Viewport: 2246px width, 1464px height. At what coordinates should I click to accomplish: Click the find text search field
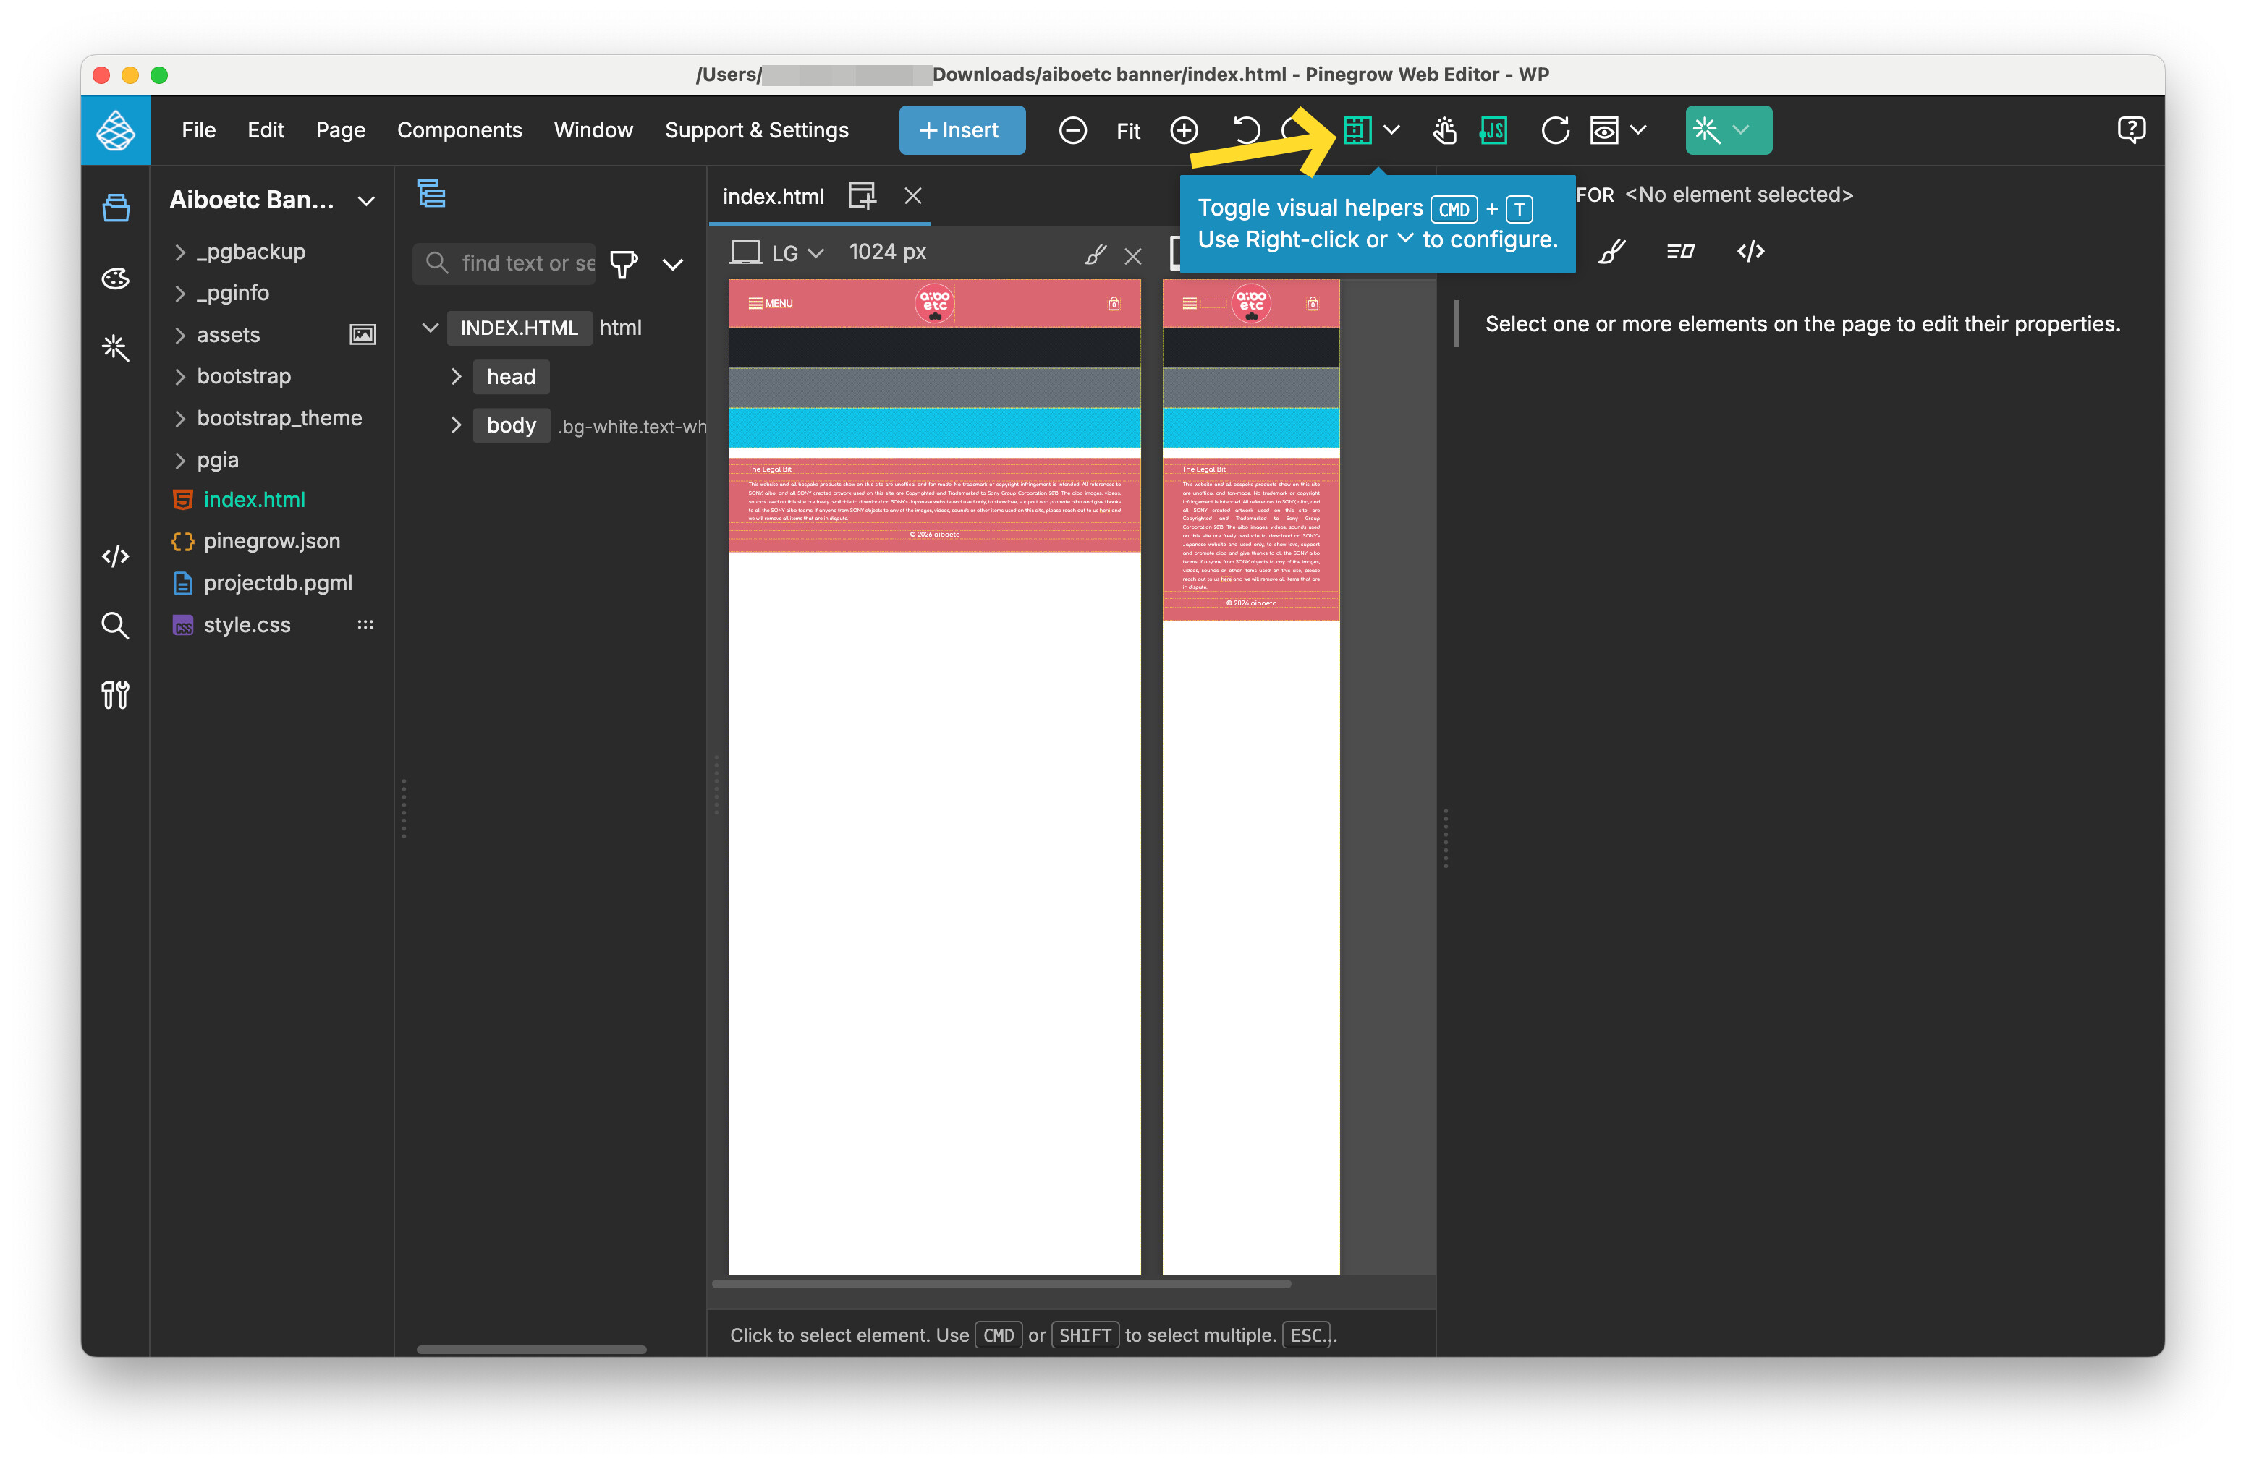(x=525, y=263)
